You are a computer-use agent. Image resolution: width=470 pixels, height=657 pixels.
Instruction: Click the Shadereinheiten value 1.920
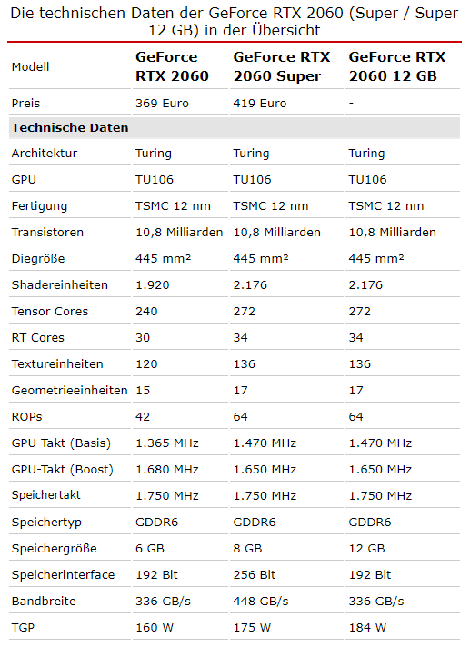point(153,285)
